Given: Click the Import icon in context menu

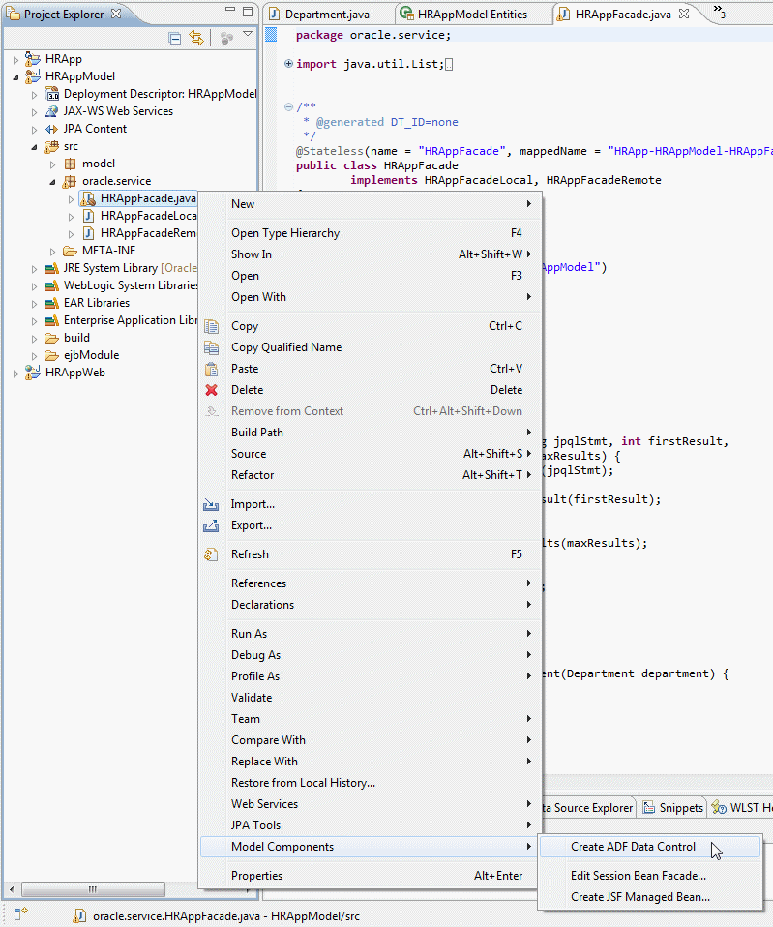Looking at the screenshot, I should (x=211, y=504).
